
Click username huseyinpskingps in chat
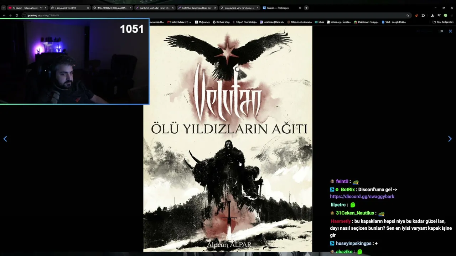tap(354, 244)
